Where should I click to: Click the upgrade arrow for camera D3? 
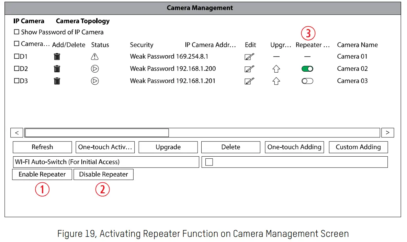(x=276, y=81)
